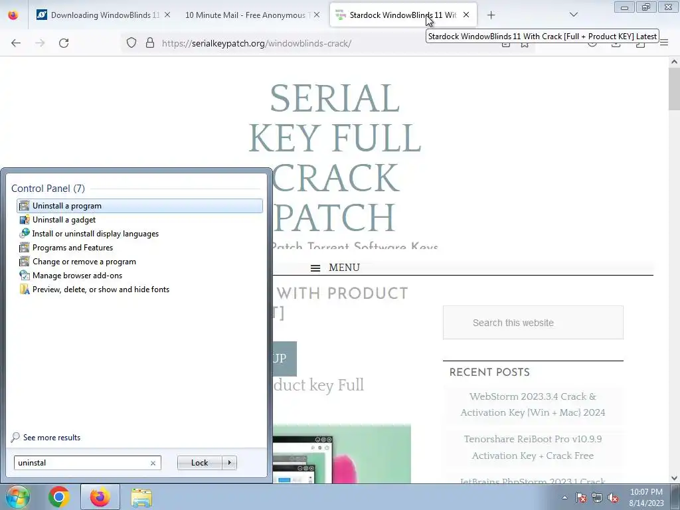Image resolution: width=680 pixels, height=510 pixels.
Task: Click See more results link
Action: point(52,438)
